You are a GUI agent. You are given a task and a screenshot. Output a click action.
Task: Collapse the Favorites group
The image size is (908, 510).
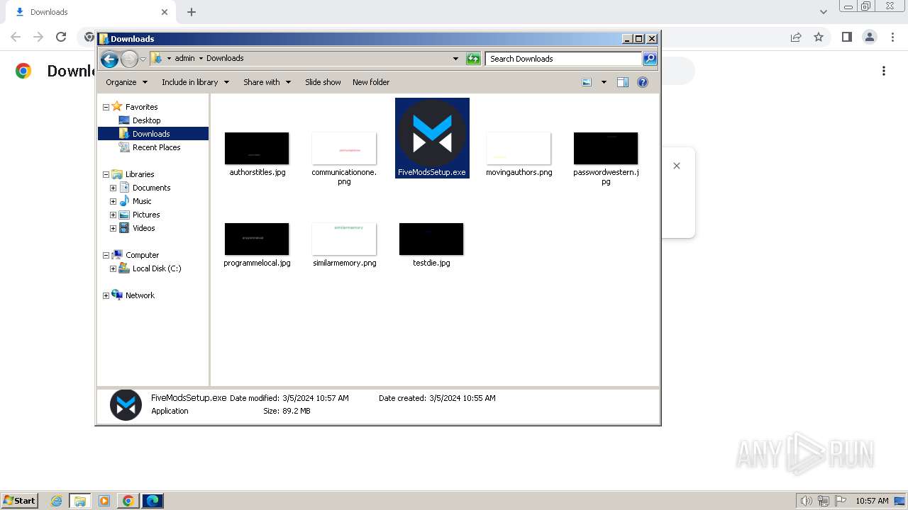106,107
